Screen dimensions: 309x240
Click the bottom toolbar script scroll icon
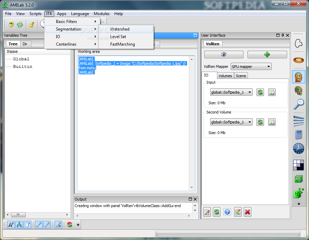[x=27, y=225]
